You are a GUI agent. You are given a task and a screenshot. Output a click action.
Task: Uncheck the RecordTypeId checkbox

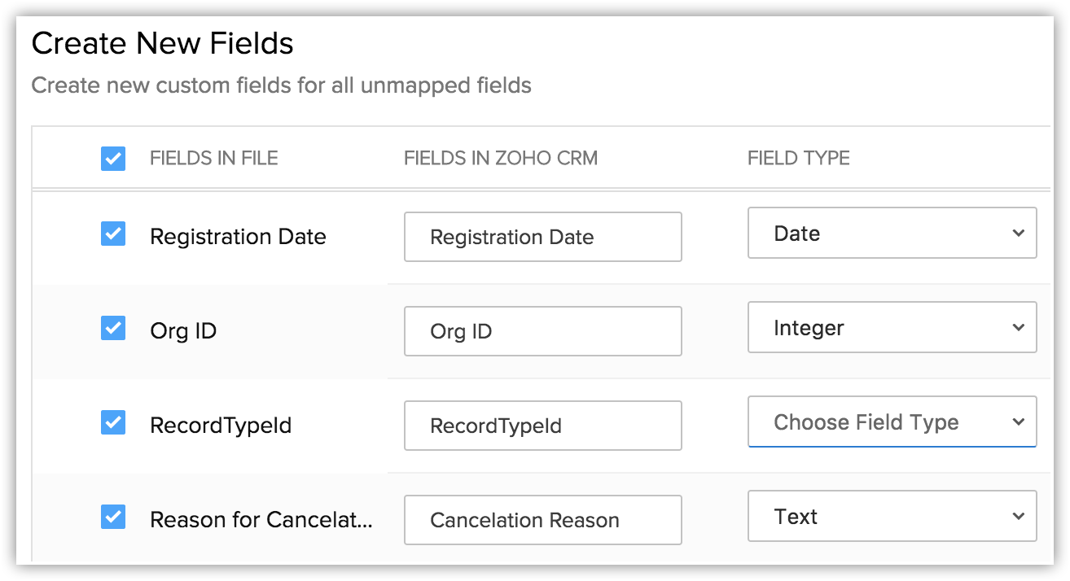coord(113,423)
